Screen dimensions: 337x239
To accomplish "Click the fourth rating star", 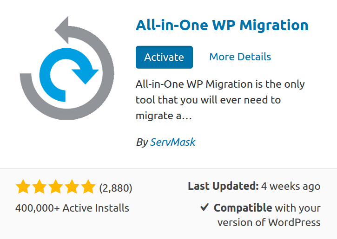I will (72, 187).
